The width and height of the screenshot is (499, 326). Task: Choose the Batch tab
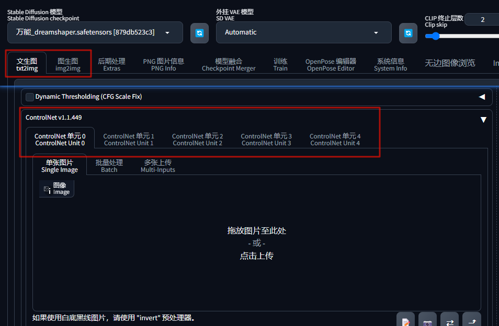[109, 166]
